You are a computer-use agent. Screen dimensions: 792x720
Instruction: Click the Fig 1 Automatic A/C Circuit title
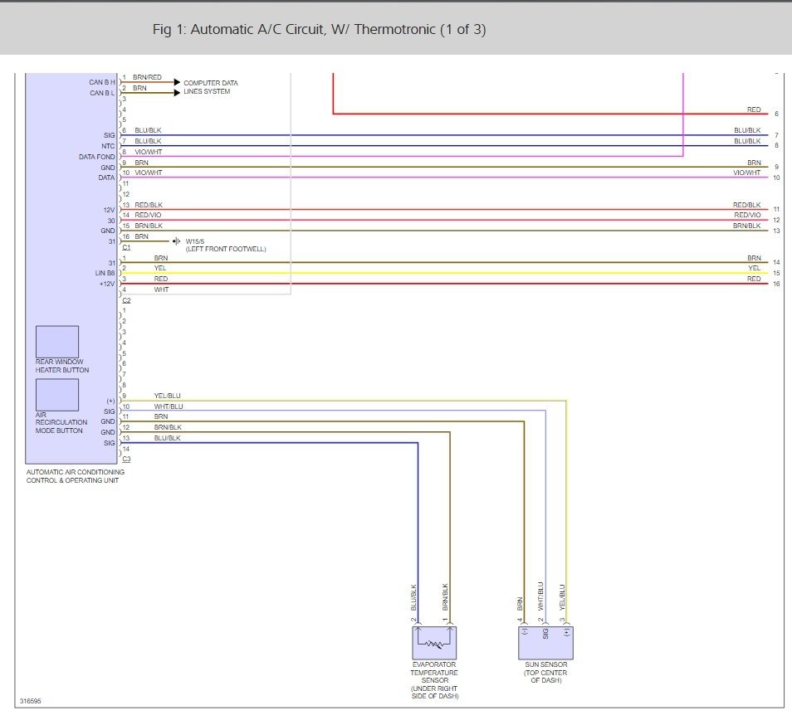tap(320, 30)
